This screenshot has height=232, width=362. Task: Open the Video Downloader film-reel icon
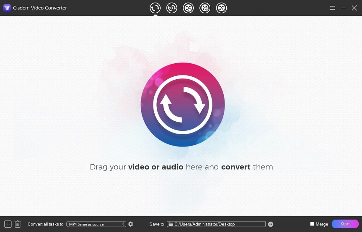coord(188,8)
